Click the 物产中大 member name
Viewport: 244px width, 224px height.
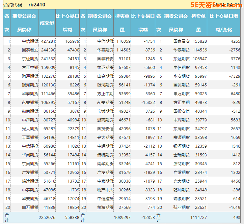tap(105, 190)
